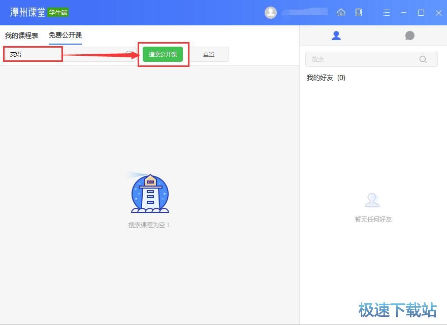447x325 pixels.
Task: Click the friend search magnifier icon
Action: [423, 59]
